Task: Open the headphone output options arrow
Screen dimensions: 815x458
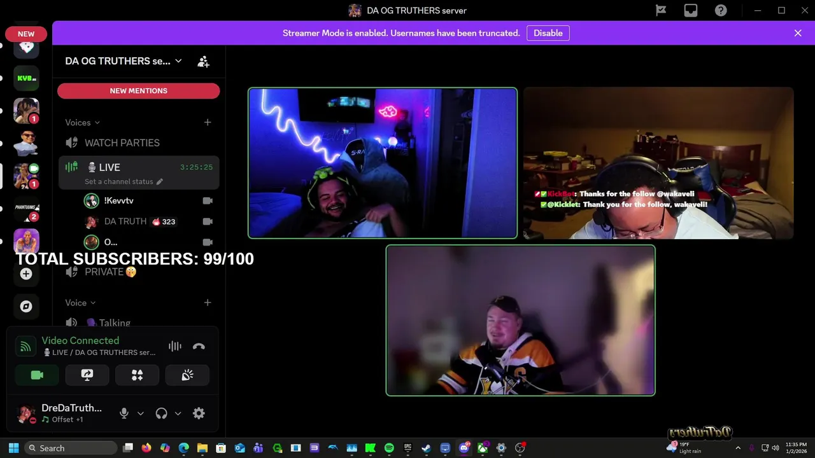Action: click(x=178, y=413)
